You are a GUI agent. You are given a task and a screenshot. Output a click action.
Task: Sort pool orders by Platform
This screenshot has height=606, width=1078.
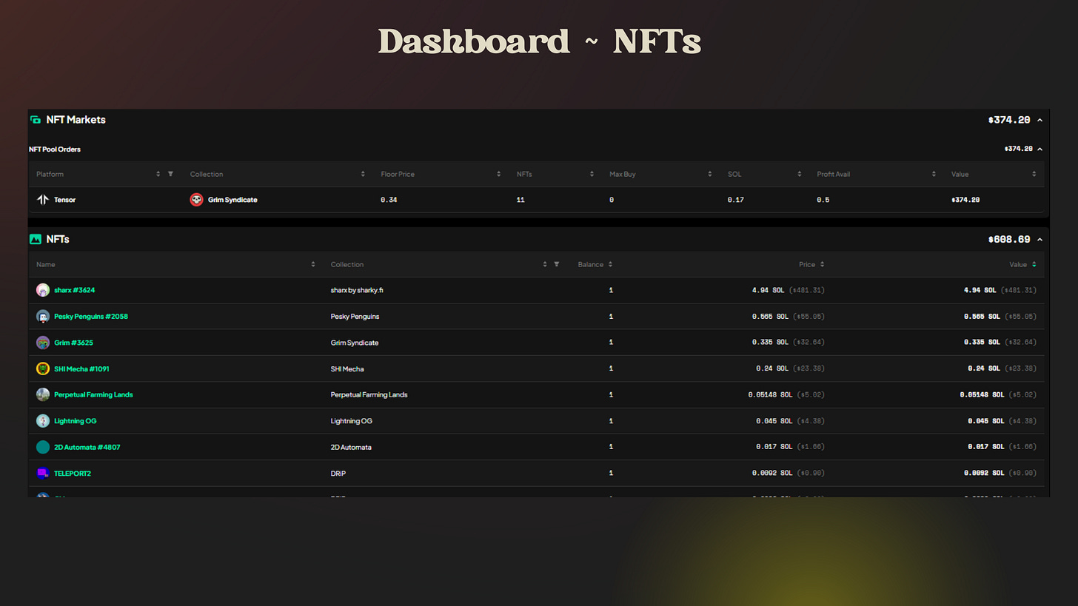tap(158, 174)
